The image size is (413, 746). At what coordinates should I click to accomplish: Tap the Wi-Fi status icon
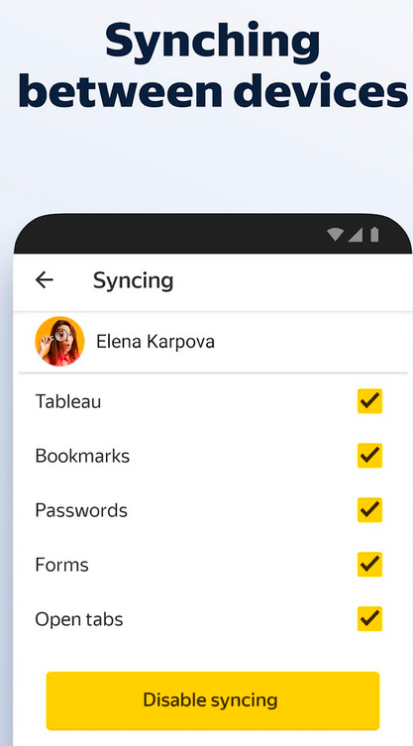point(336,235)
